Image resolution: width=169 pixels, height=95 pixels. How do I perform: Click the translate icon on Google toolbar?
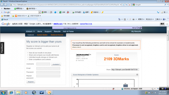[84, 12]
